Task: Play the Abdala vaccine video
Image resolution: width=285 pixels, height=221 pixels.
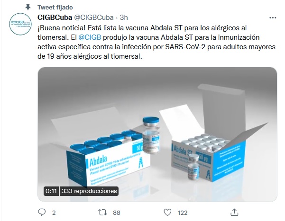Action: (157, 134)
